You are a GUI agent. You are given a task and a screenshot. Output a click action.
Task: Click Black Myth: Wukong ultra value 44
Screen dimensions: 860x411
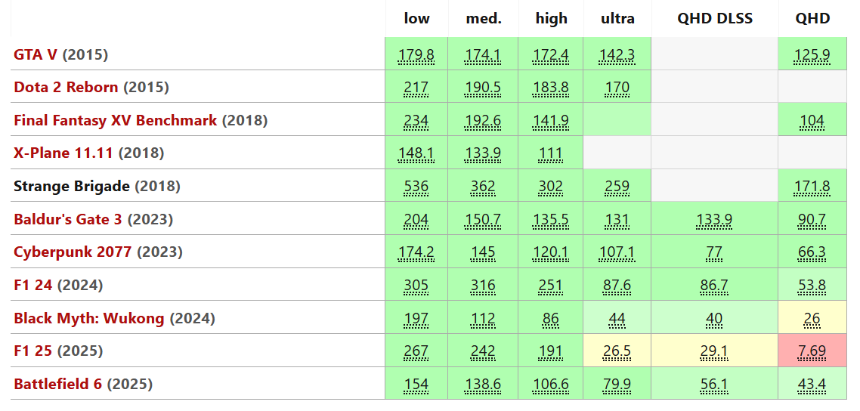click(x=617, y=318)
